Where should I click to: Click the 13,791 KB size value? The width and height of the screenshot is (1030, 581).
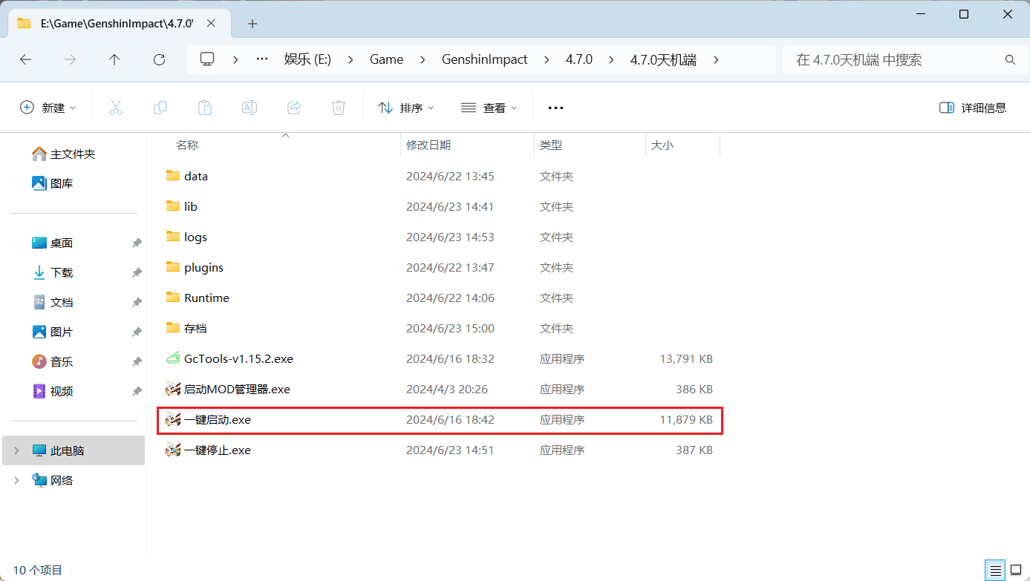pos(686,358)
